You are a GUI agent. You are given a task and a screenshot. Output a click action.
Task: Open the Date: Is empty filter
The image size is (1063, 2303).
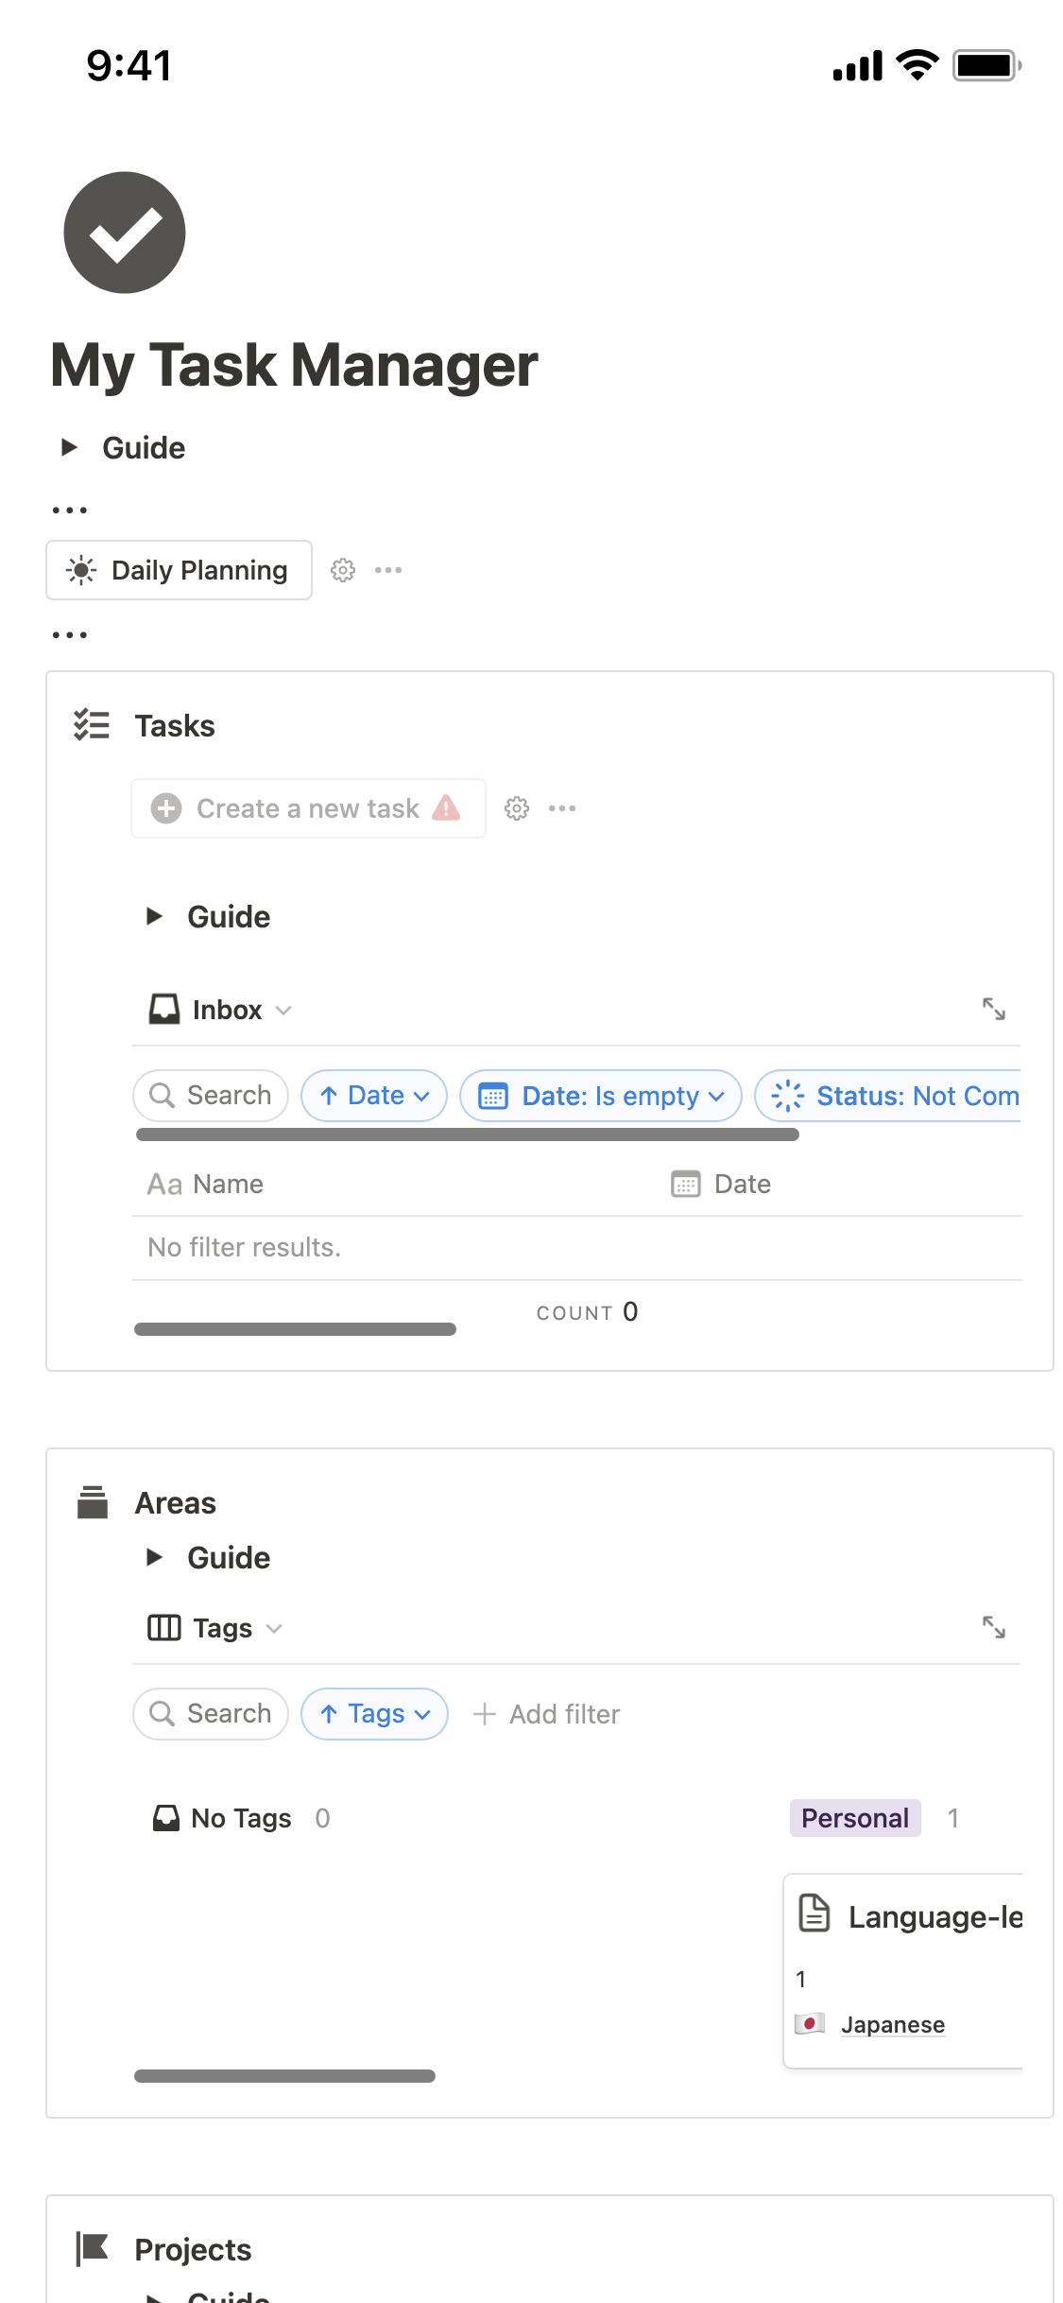coord(601,1096)
